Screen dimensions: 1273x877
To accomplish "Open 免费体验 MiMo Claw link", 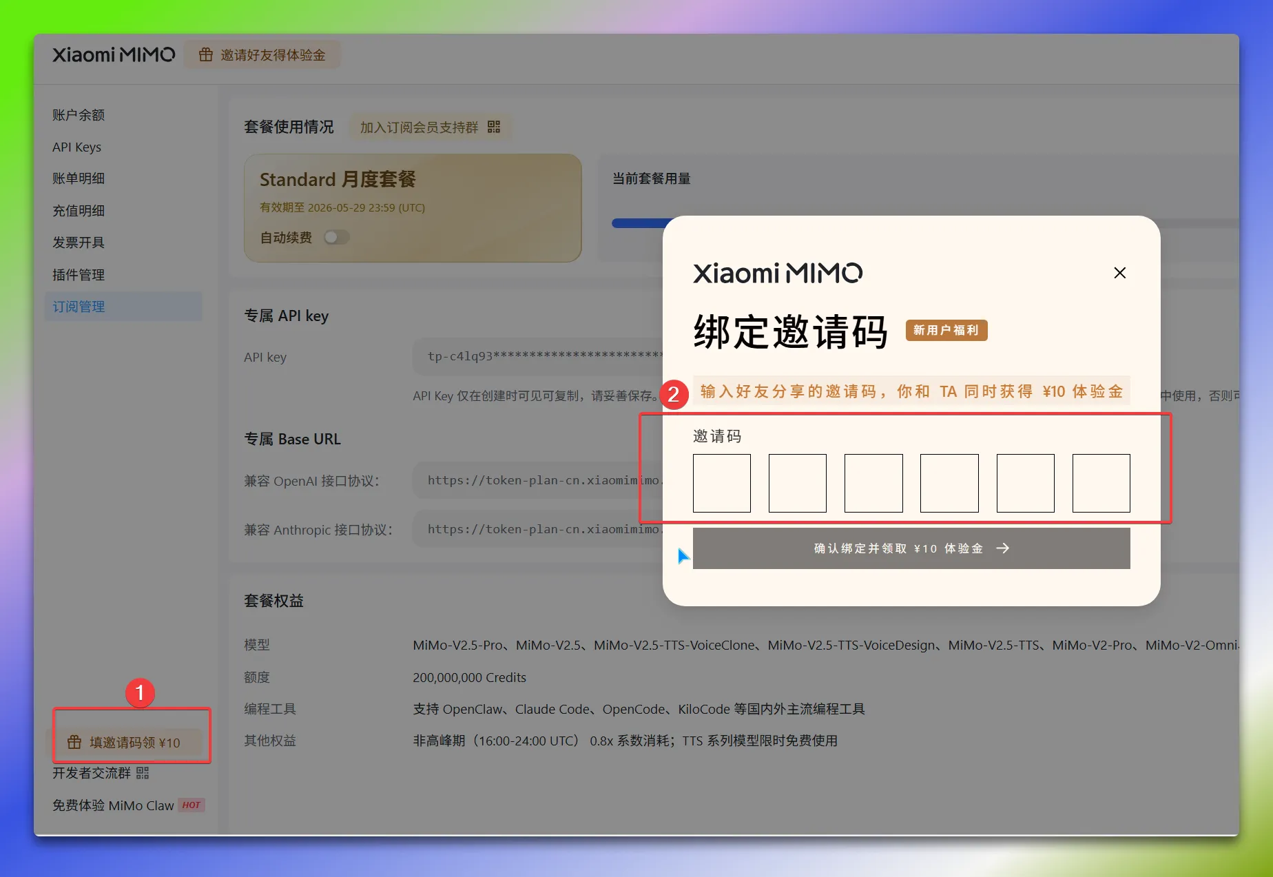I will pyautogui.click(x=113, y=805).
